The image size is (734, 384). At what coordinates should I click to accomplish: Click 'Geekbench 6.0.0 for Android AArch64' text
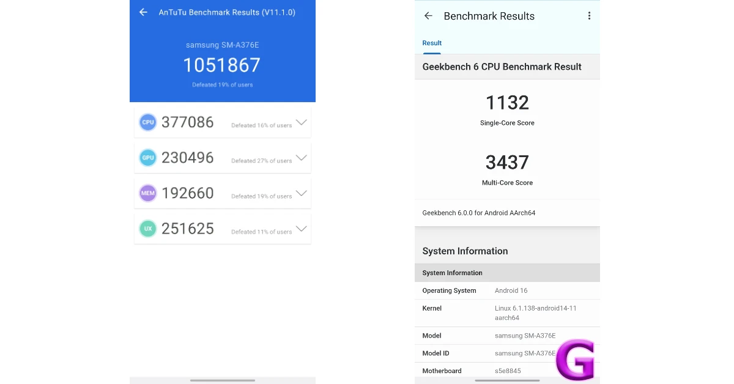tap(479, 213)
